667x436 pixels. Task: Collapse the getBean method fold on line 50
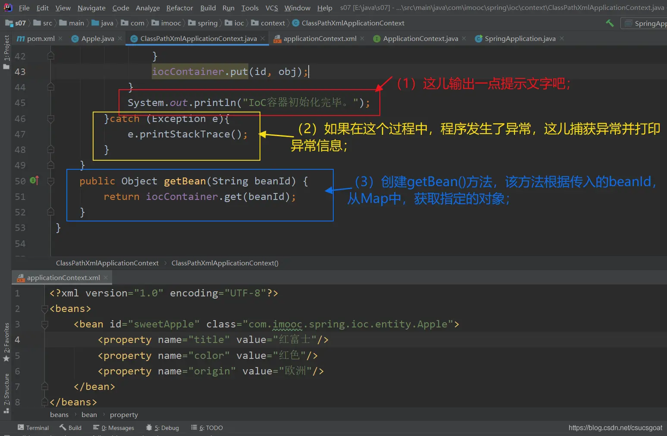(51, 181)
